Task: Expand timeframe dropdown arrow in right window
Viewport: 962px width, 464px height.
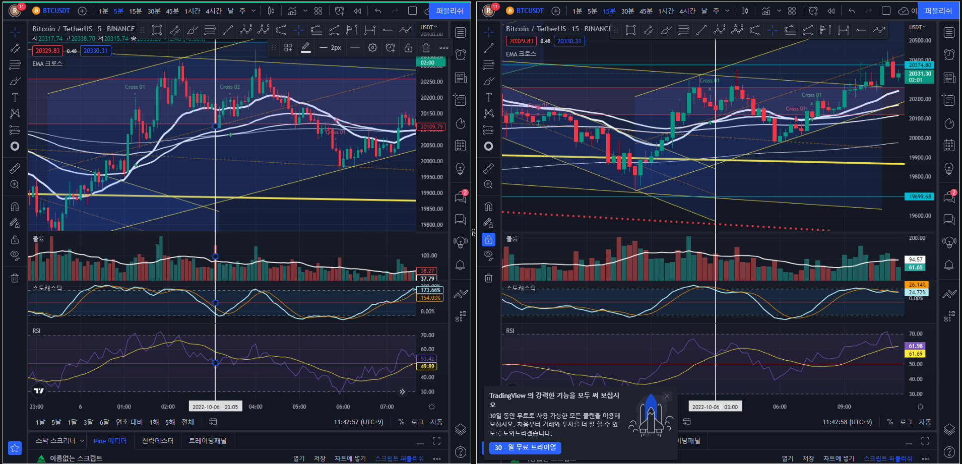Action: coord(727,11)
